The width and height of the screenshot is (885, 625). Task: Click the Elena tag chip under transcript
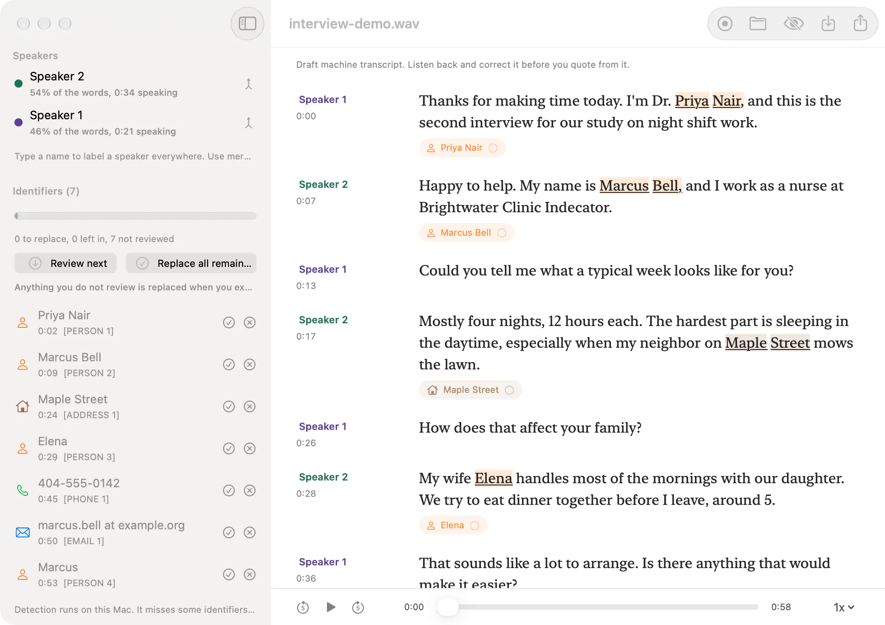pyautogui.click(x=453, y=525)
